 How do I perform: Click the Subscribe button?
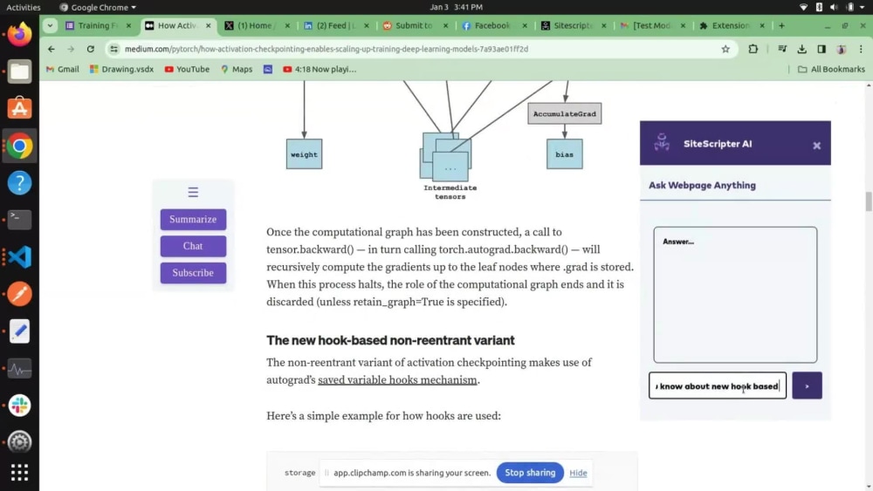193,272
